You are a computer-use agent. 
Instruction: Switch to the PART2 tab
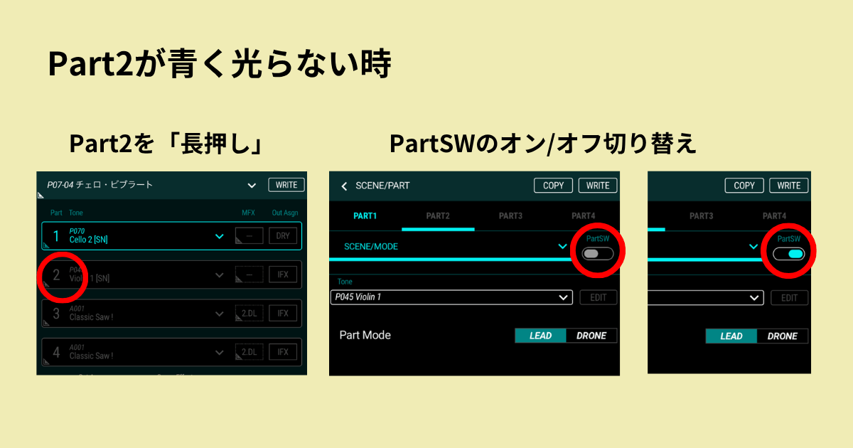point(438,216)
